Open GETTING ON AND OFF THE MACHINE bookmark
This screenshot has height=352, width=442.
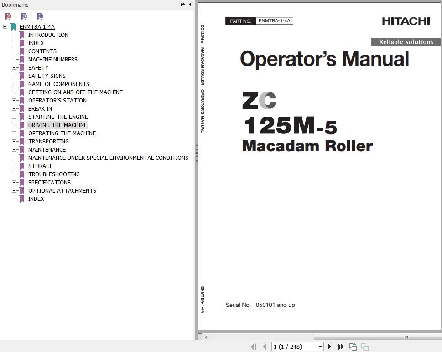(x=76, y=92)
